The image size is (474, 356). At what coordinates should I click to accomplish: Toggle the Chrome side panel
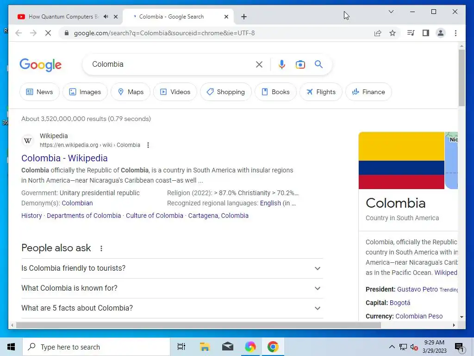(426, 33)
